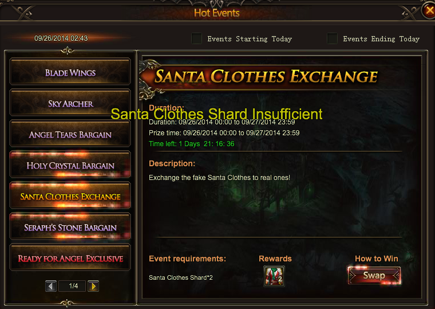The height and width of the screenshot is (309, 435).
Task: Enable Events Starting Today checkbox
Action: (x=196, y=38)
